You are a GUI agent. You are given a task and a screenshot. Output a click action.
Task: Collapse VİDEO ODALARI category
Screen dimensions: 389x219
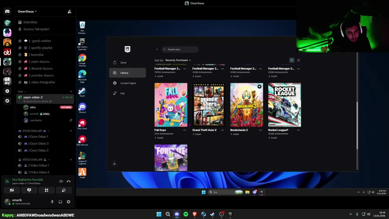coord(34,159)
